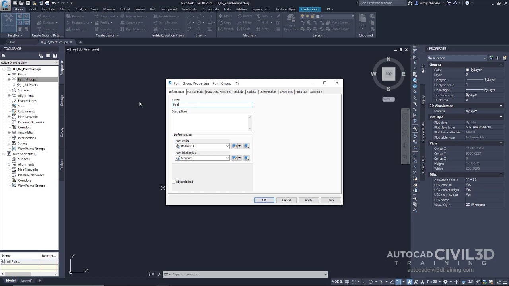The width and height of the screenshot is (509, 286).
Task: Click the Plot printer icon in Quick Access toolbar
Action: click(x=47, y=3)
